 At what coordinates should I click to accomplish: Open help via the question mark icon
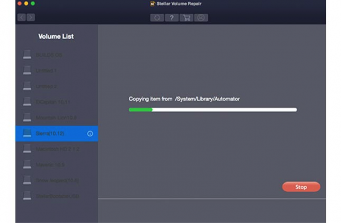[x=171, y=18]
